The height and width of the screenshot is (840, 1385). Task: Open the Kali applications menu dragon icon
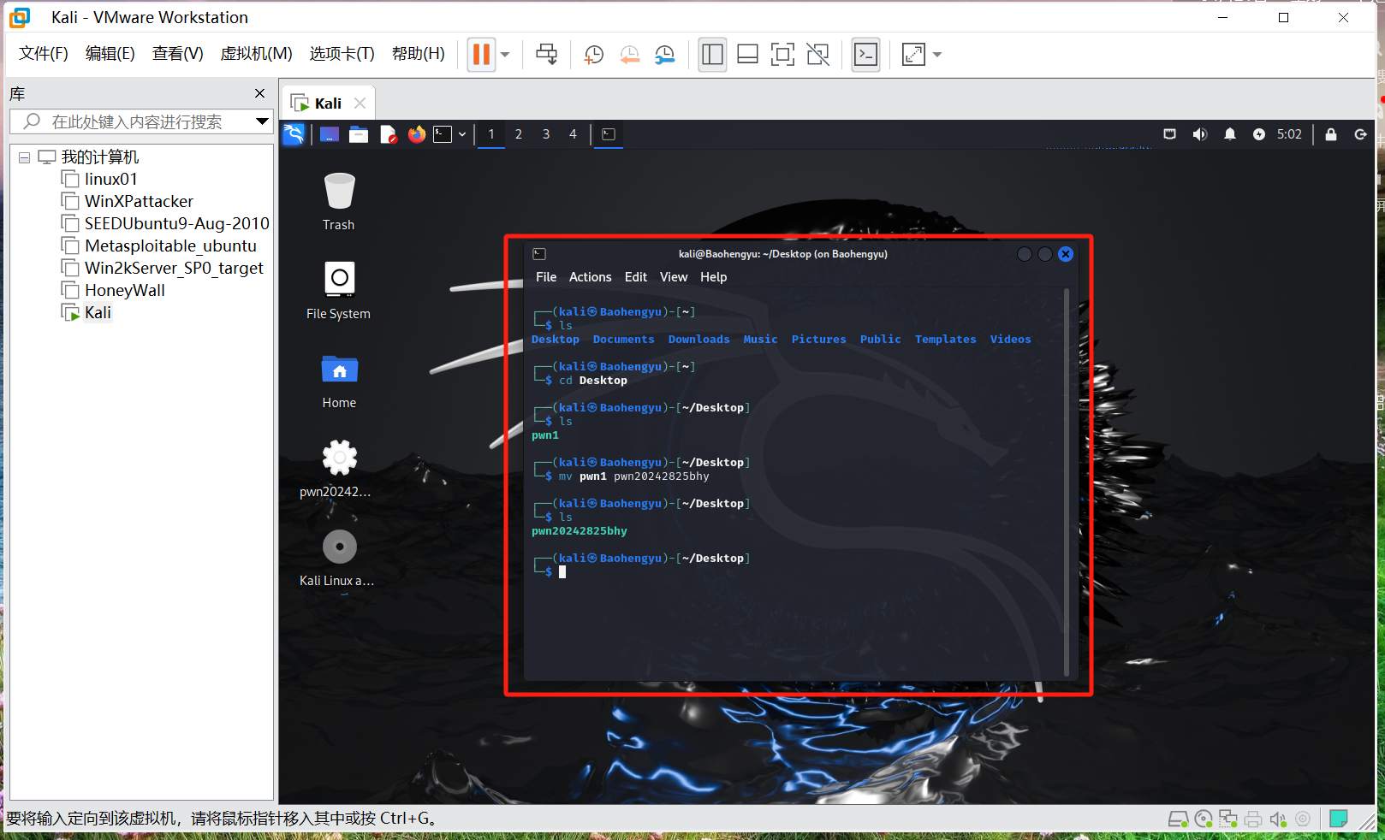(294, 134)
